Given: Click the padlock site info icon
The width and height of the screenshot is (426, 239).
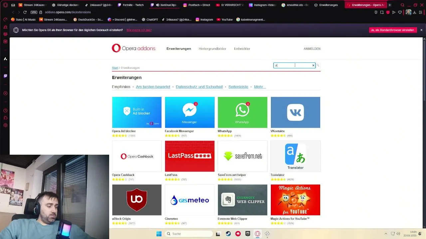Looking at the screenshot, I should (41, 12).
